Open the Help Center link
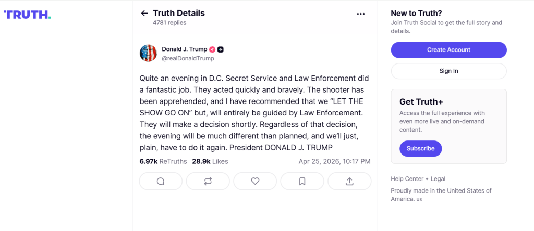This screenshot has height=231, width=534. click(407, 179)
